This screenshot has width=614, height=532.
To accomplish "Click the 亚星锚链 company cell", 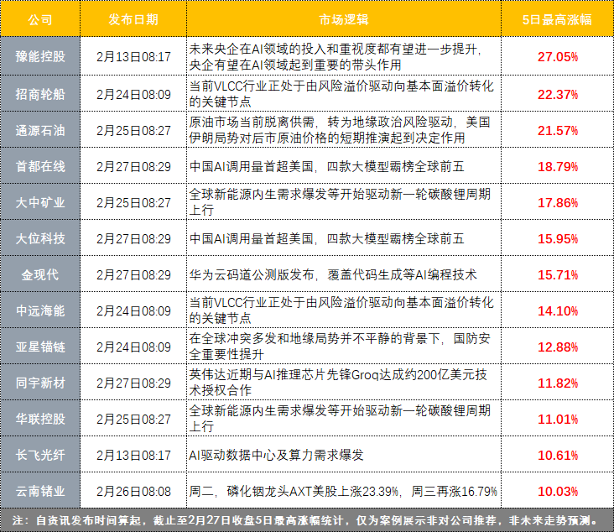I will (40, 347).
